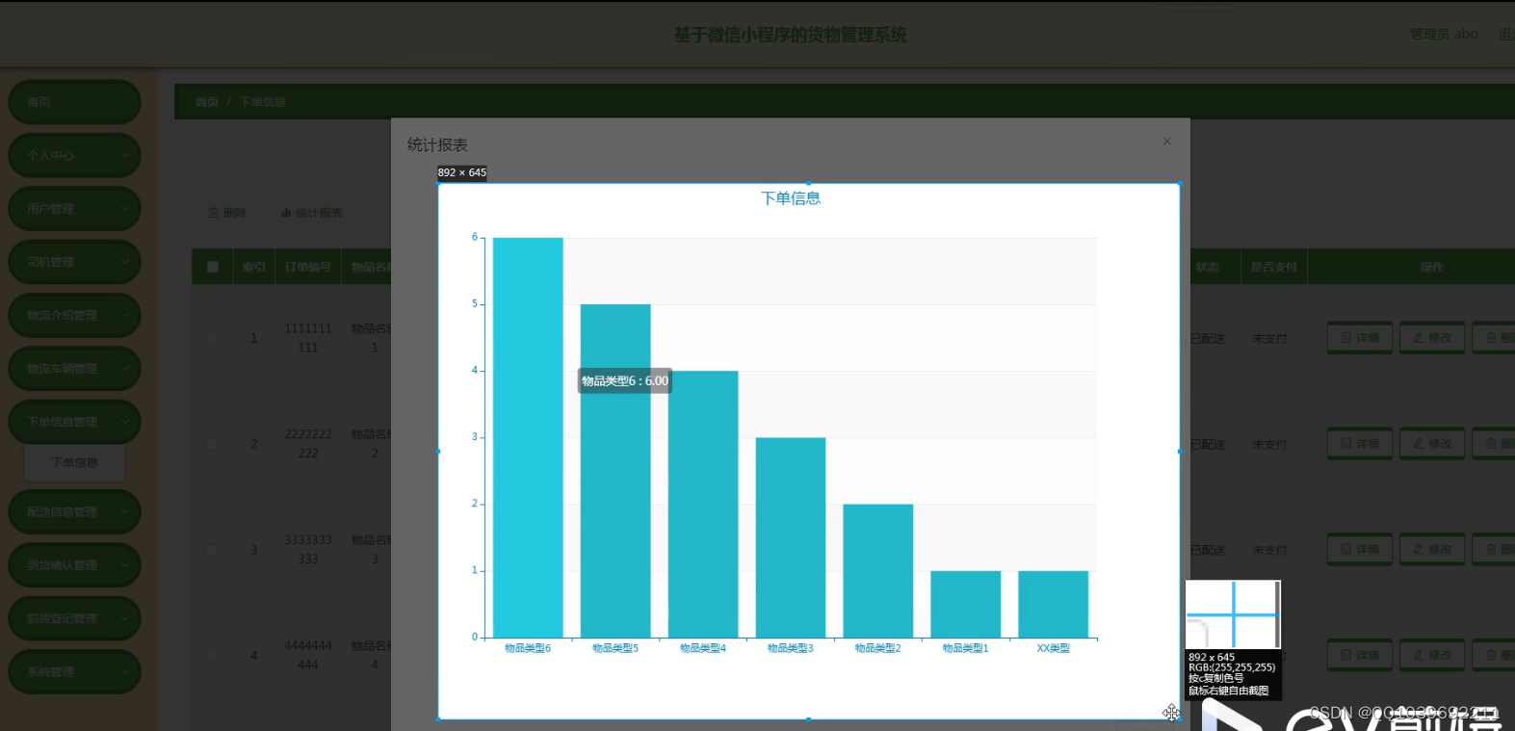Expand the 物流介绍管理 sidebar menu
Screen dimensions: 1515x731
pyautogui.click(x=74, y=315)
